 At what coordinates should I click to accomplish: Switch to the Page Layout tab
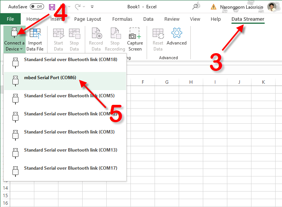(87, 19)
